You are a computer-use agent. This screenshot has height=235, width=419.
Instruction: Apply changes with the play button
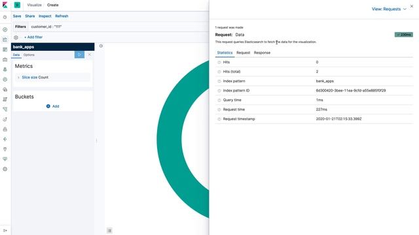(79, 55)
